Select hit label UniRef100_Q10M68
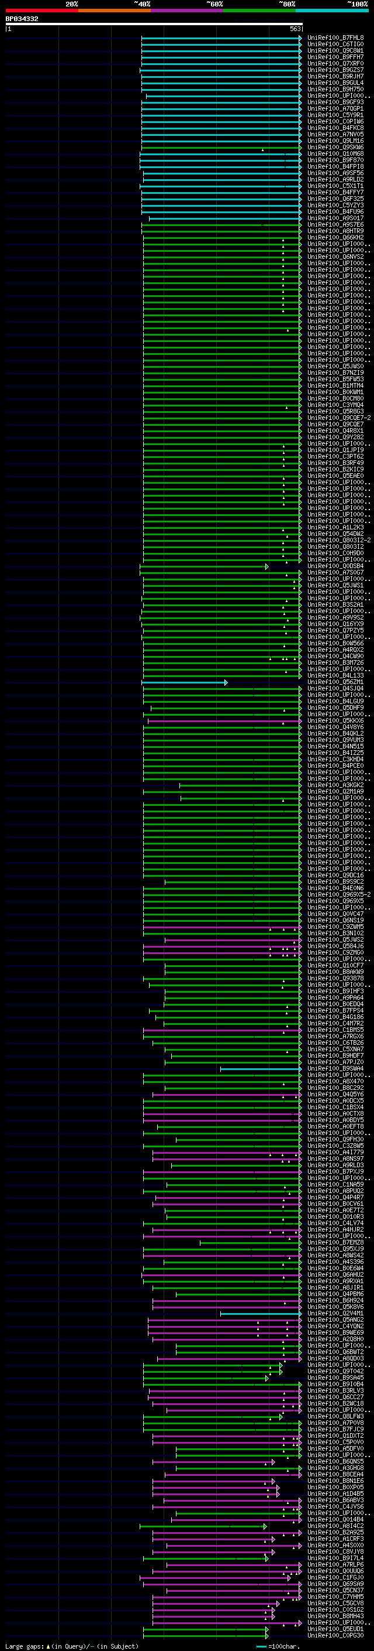The width and height of the screenshot is (374, 1651). [335, 154]
